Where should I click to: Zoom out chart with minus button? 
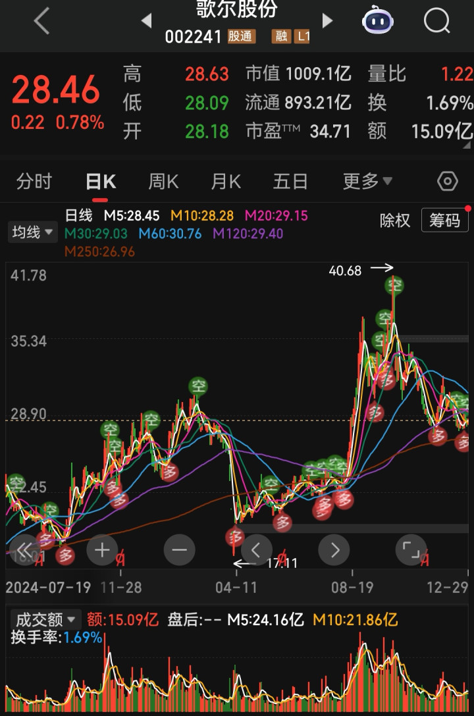pos(180,550)
